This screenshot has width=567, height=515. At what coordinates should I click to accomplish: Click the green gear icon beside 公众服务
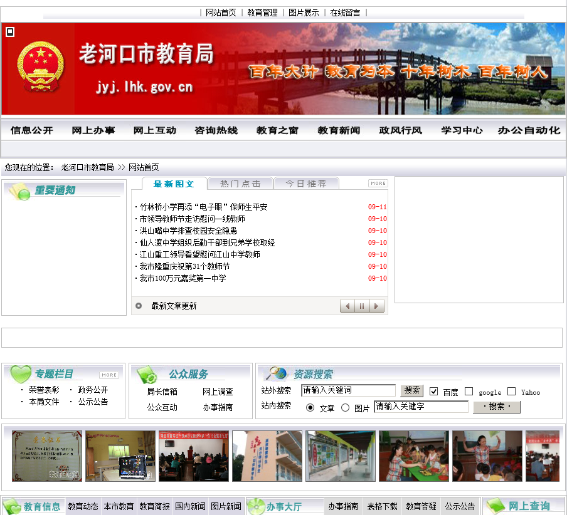(x=147, y=375)
